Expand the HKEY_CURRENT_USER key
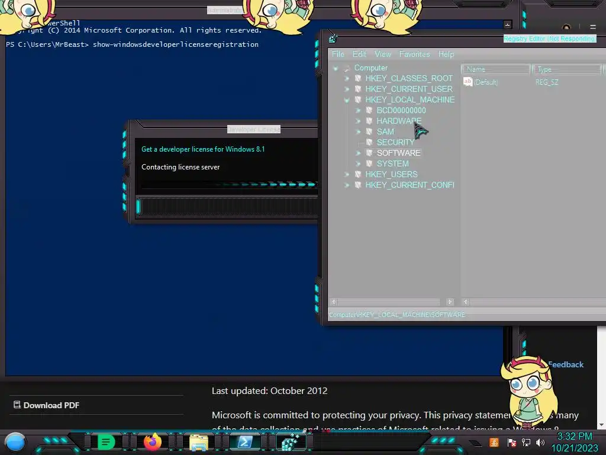This screenshot has width=606, height=455. pos(347,89)
